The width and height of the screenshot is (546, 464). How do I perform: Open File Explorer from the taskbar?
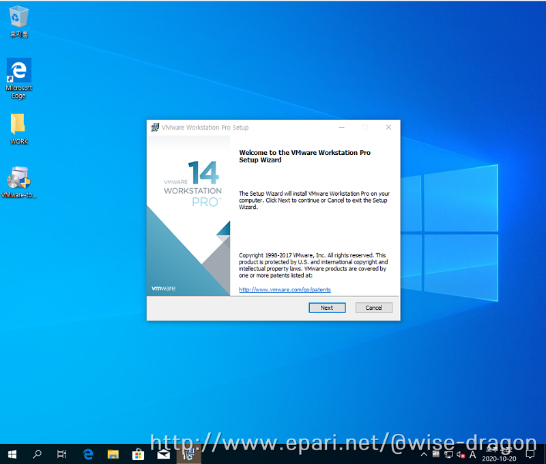pos(113,454)
